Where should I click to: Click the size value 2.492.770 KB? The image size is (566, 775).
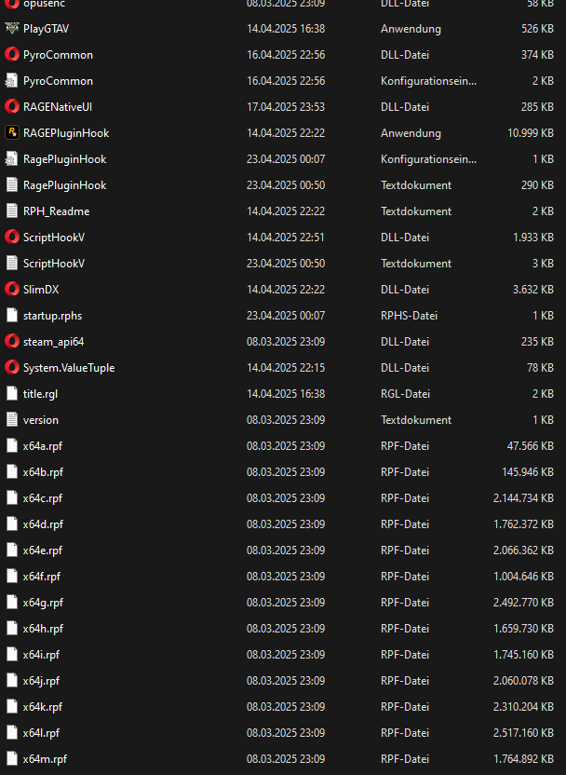tap(523, 603)
